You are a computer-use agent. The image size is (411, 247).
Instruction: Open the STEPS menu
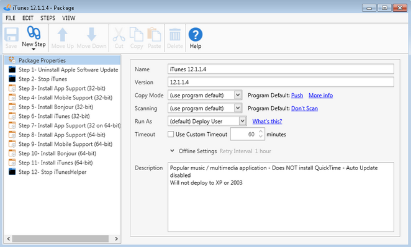tap(48, 18)
